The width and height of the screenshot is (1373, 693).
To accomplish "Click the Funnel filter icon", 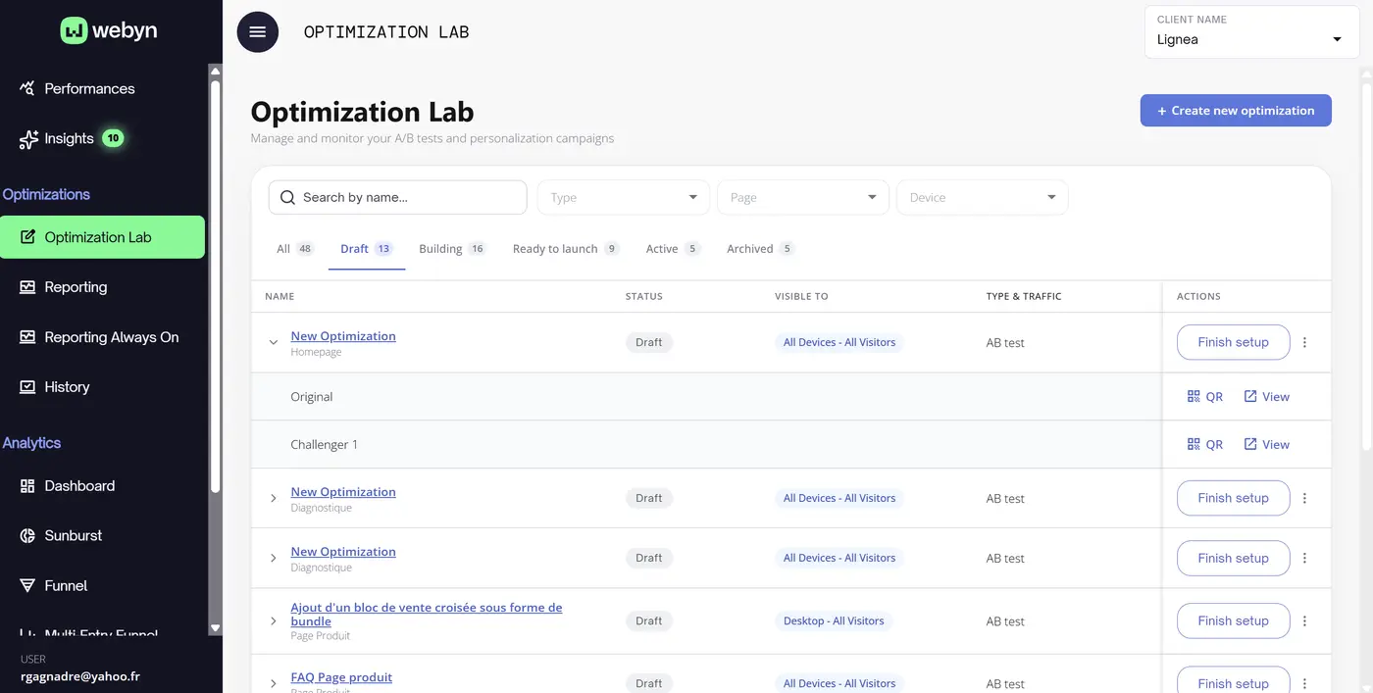I will 27,586.
